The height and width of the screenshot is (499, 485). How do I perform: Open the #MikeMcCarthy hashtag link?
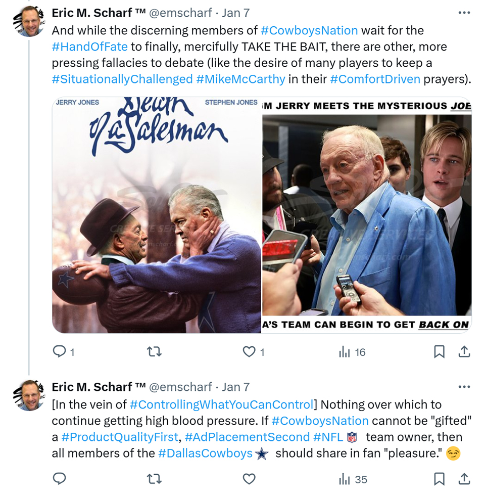click(241, 79)
